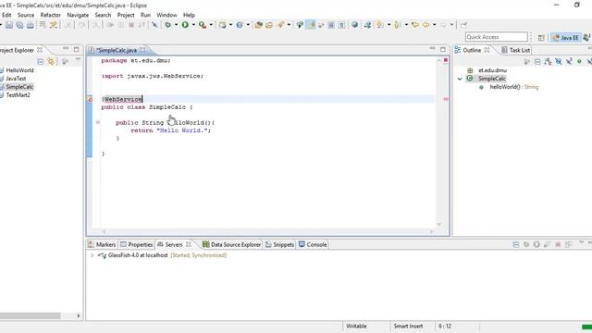Click the Previous Annotation toolbar icon

coord(397,25)
